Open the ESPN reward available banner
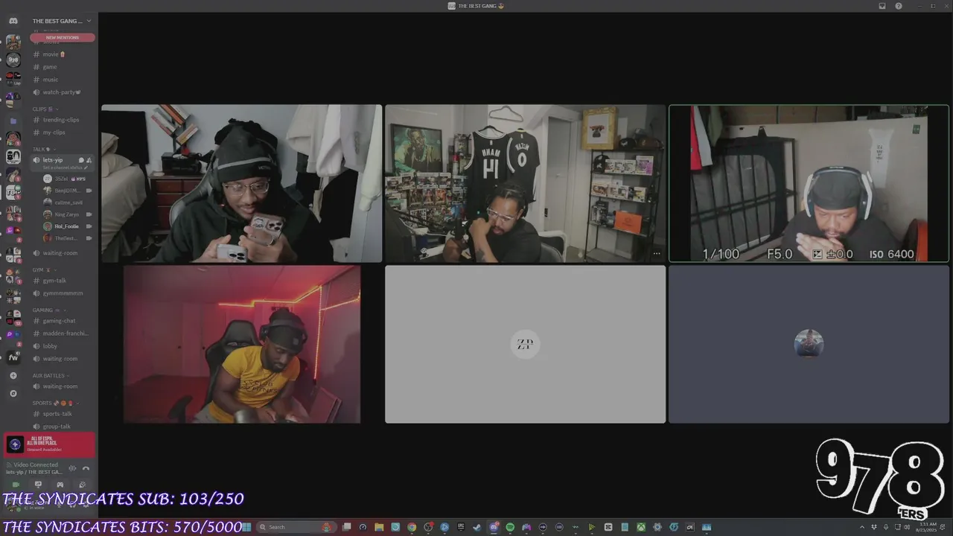 [50, 444]
